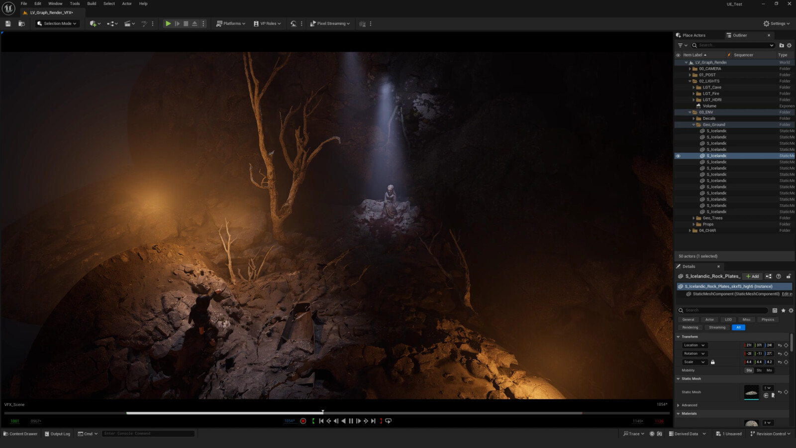This screenshot has width=796, height=448.
Task: Toggle show favorites star in Details
Action: click(783, 310)
